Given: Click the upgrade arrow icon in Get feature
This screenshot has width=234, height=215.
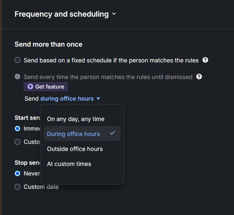Looking at the screenshot, I should [30, 86].
